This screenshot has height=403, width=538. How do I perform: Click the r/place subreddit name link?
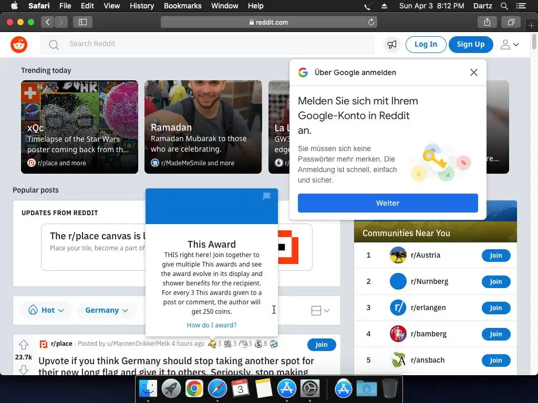click(x=61, y=343)
